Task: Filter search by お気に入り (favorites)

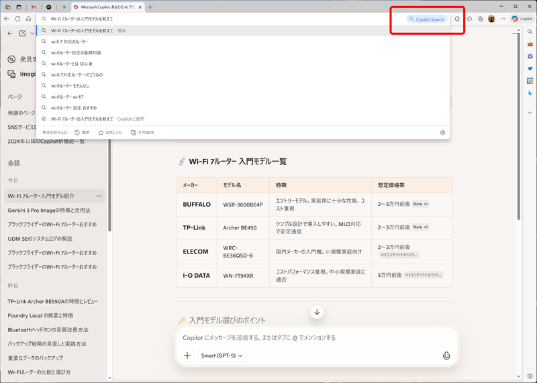Action: (110, 132)
